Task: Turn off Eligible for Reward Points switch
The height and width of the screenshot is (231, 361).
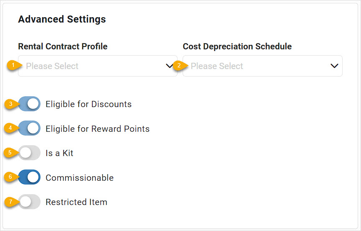Action: 30,128
